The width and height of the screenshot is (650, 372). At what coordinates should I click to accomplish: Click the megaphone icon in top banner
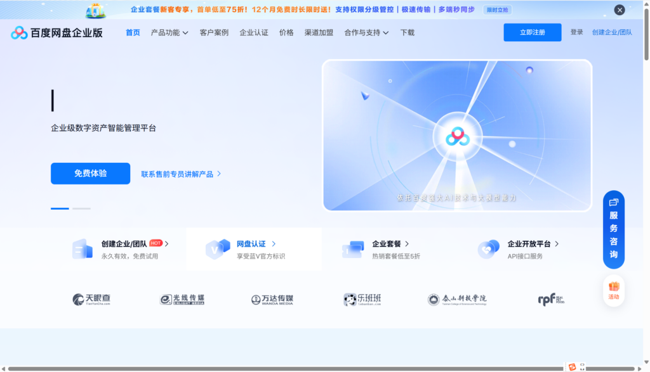tap(96, 10)
